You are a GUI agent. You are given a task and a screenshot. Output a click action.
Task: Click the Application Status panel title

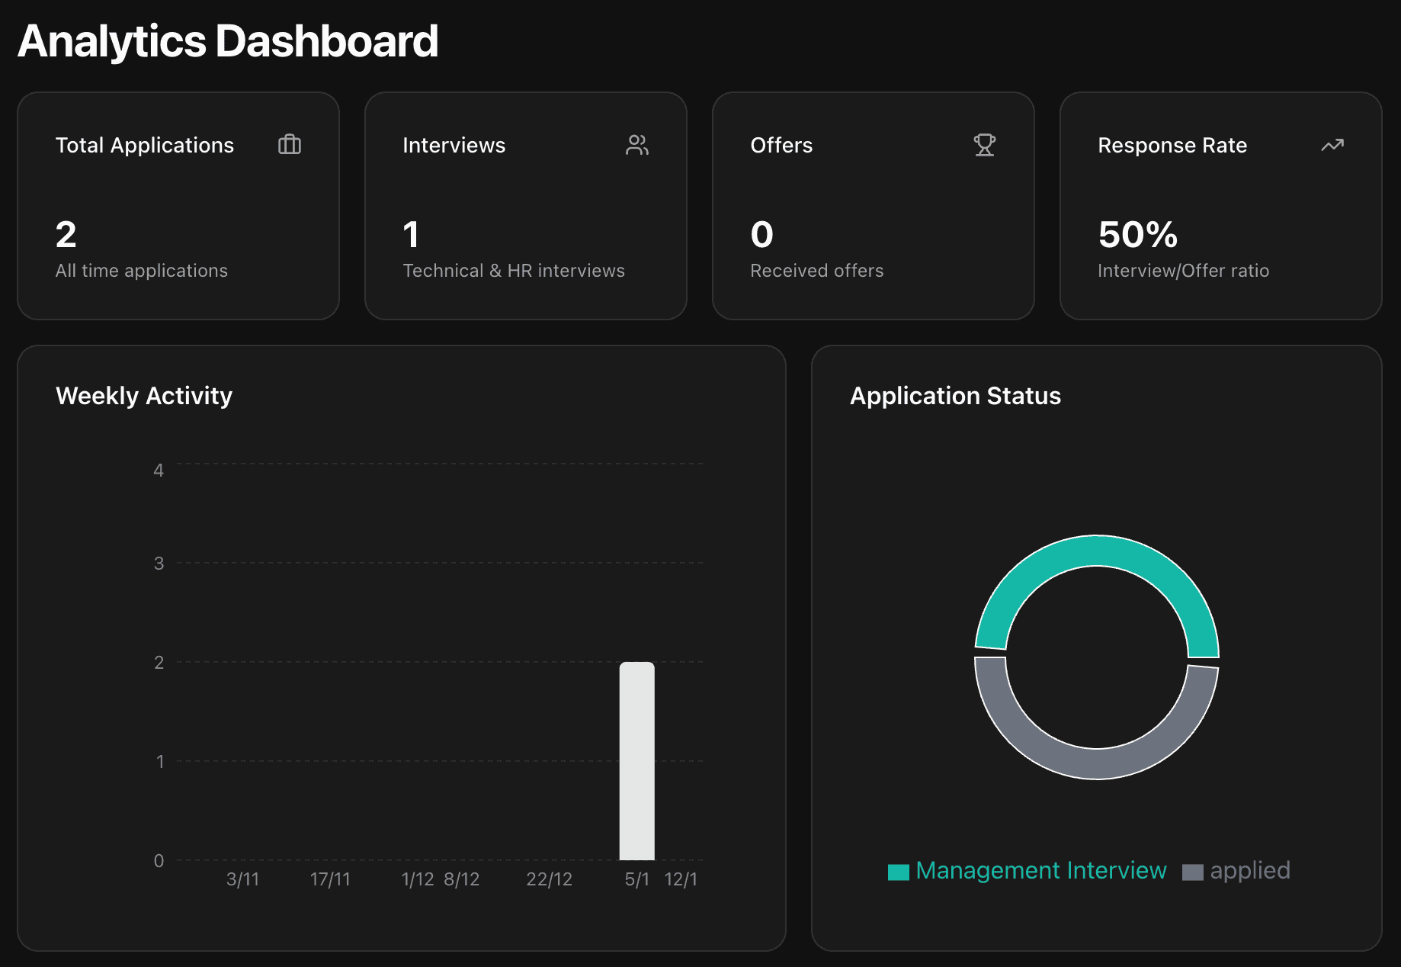[955, 396]
